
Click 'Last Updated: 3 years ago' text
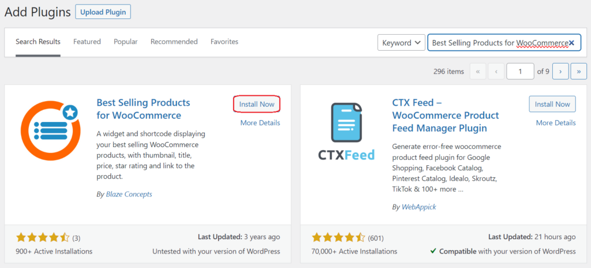pos(239,237)
